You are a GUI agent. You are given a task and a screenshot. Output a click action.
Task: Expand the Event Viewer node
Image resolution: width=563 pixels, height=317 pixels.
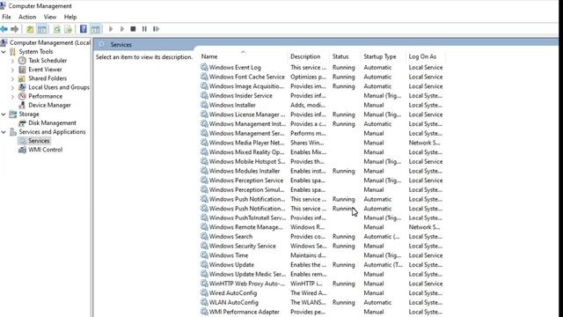coord(12,70)
